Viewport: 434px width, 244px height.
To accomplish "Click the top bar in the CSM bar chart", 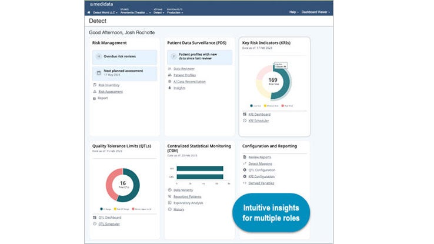I will click(200, 169).
